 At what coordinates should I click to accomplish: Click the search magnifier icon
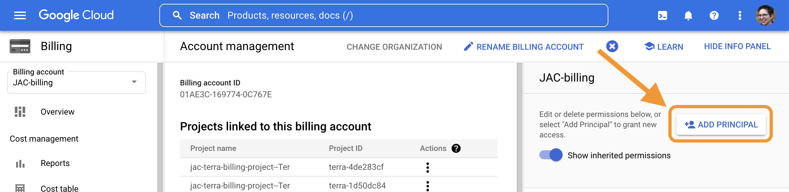tap(177, 15)
